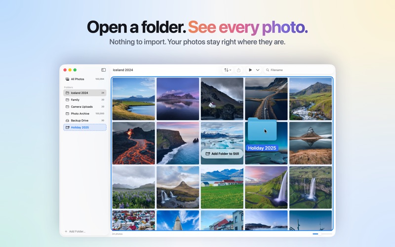This screenshot has width=395, height=247.
Task: Click the dragged blue folder icon
Action: pos(262,129)
